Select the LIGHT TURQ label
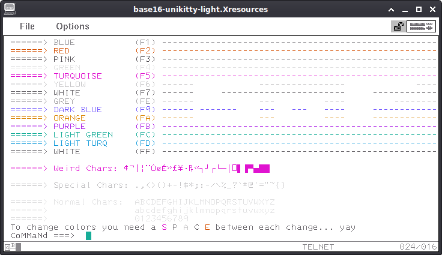This screenshot has height=255, width=442. (x=80, y=143)
